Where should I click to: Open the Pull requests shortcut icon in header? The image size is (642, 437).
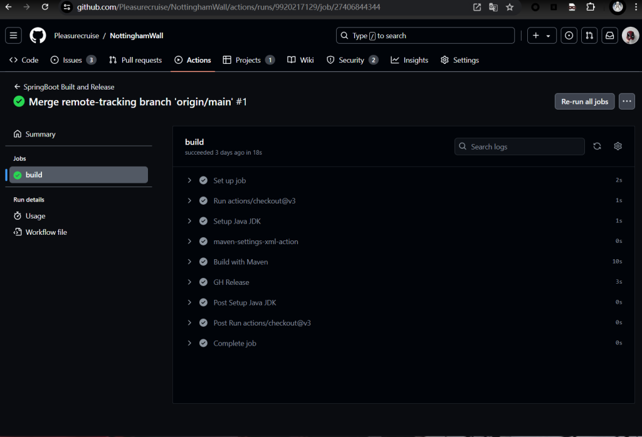coord(589,36)
